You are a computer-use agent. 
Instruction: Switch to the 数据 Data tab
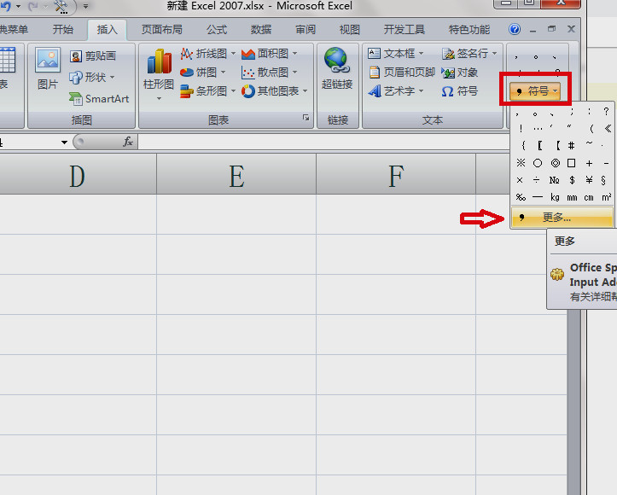coord(261,30)
